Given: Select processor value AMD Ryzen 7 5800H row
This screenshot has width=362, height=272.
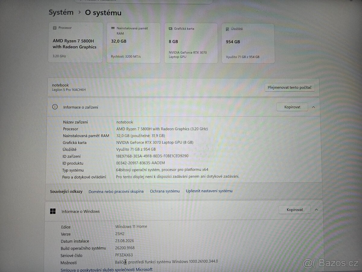Looking at the screenshot, I should tap(162, 129).
